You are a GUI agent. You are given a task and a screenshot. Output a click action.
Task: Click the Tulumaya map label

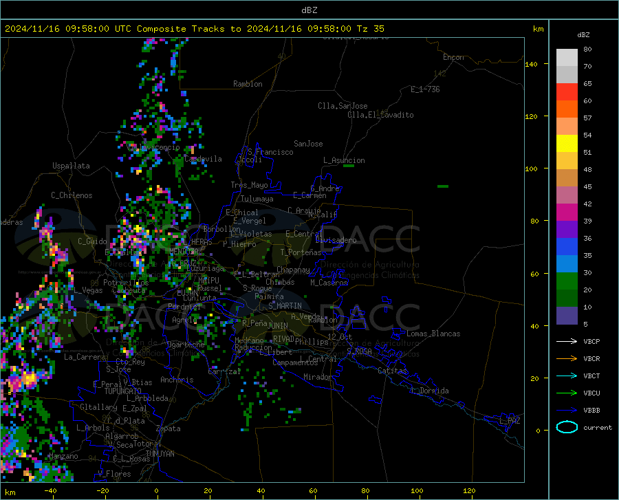click(257, 199)
